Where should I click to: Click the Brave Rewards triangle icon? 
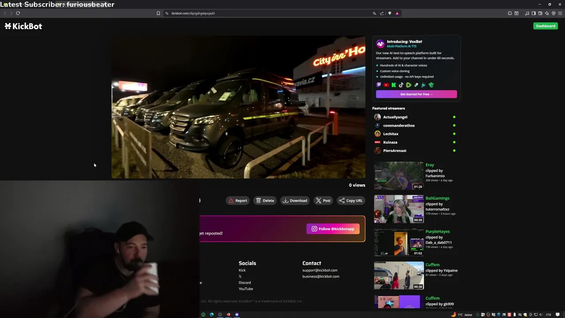tap(397, 13)
